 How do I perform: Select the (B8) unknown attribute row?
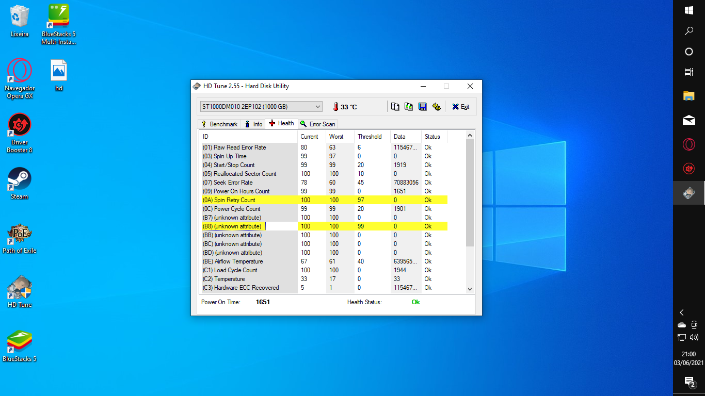coord(324,226)
